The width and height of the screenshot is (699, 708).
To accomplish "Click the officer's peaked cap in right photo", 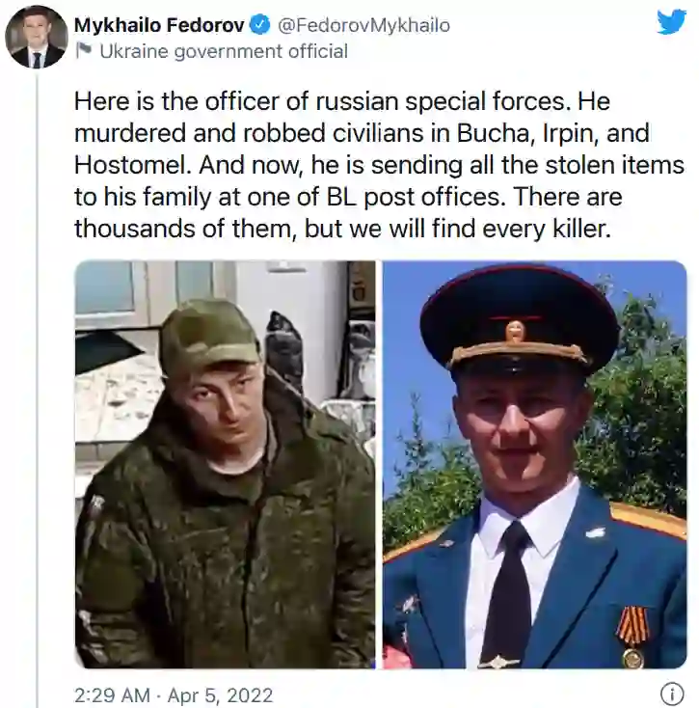I will tap(519, 323).
